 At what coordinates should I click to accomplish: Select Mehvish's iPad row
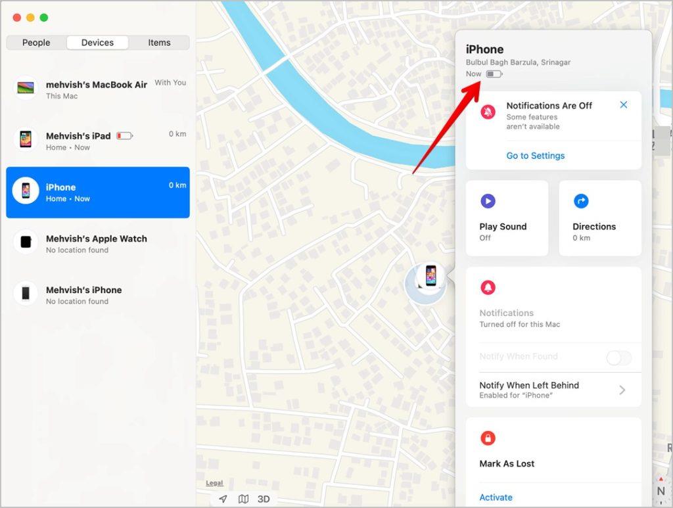98,141
